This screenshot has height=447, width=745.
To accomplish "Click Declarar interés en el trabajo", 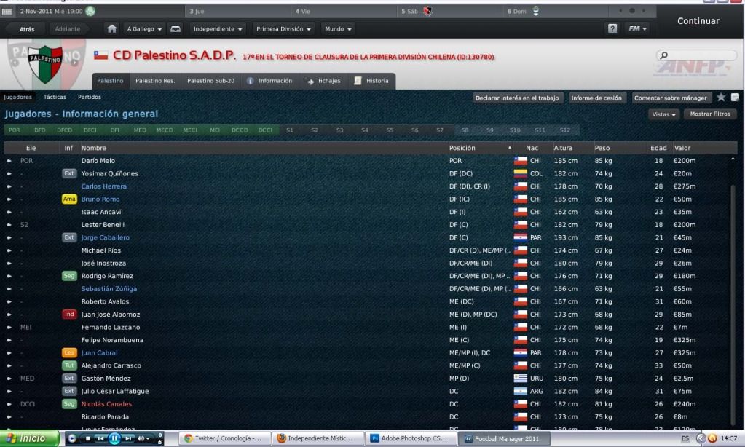I will tap(517, 98).
